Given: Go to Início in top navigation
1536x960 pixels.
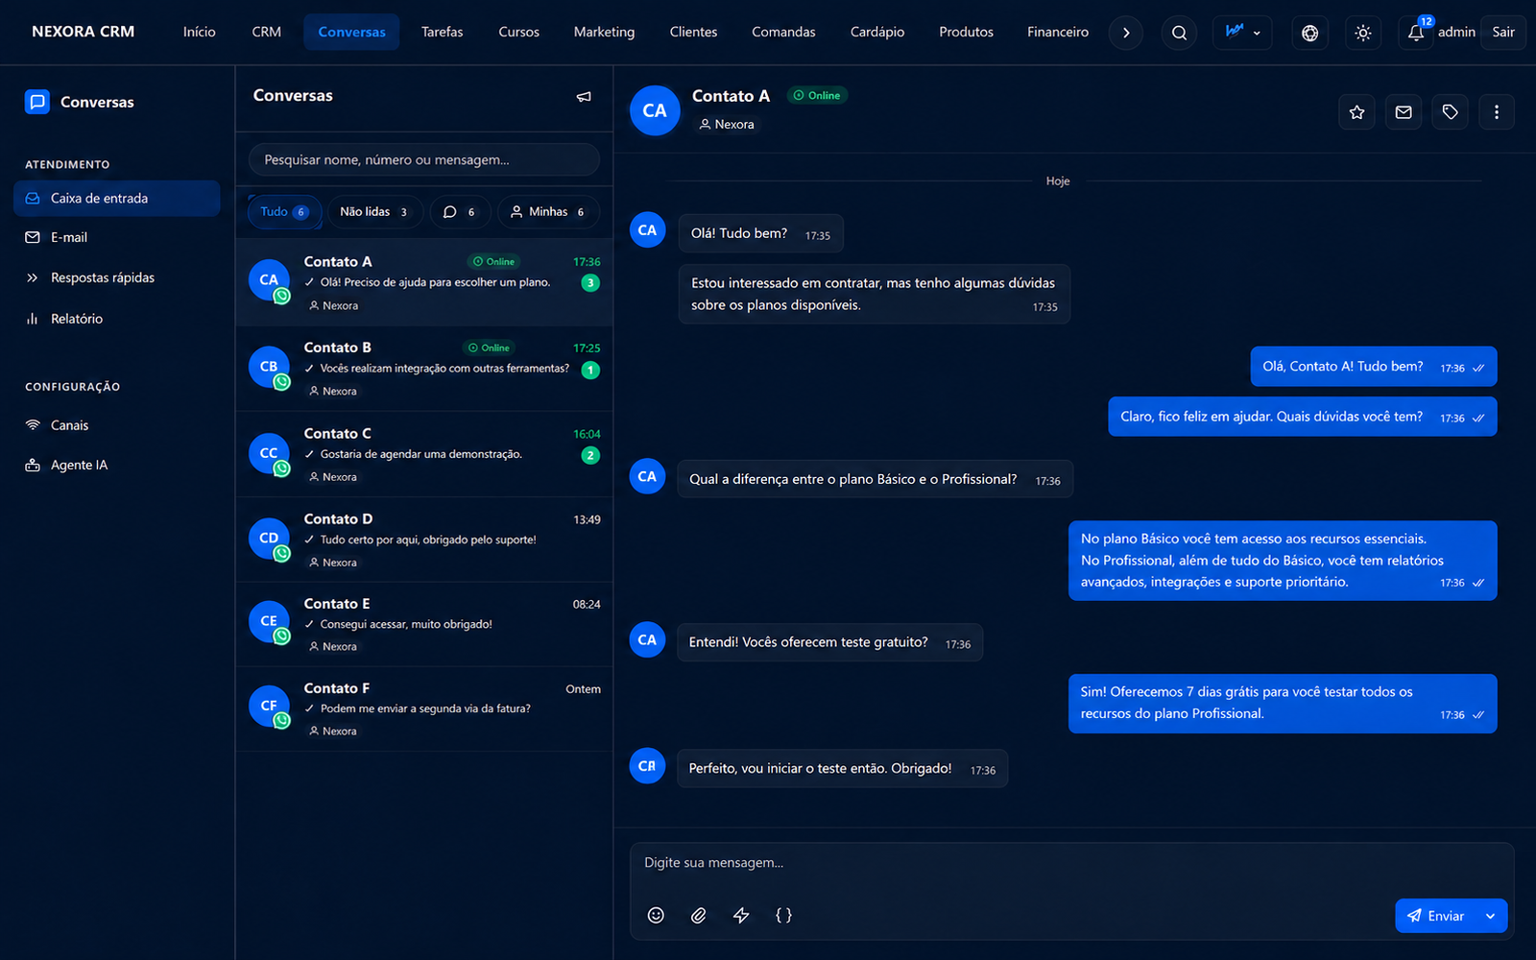Looking at the screenshot, I should click(199, 33).
